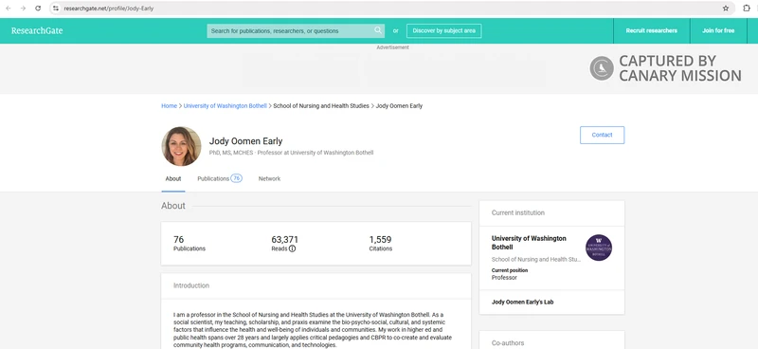Switch to the Network tab

point(269,178)
